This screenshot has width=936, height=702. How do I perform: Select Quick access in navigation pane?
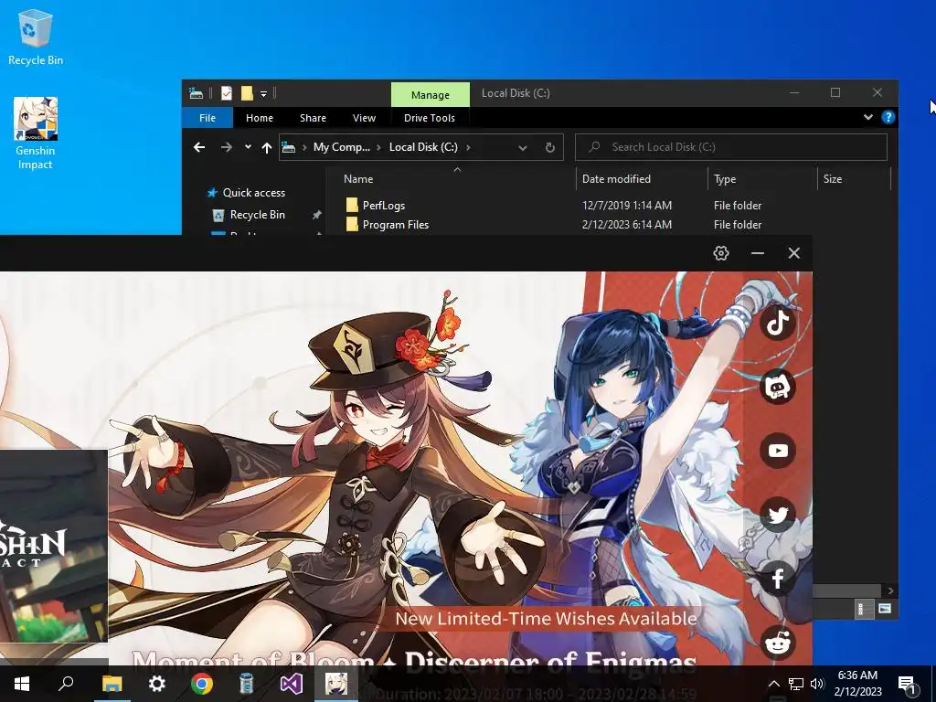(x=254, y=193)
